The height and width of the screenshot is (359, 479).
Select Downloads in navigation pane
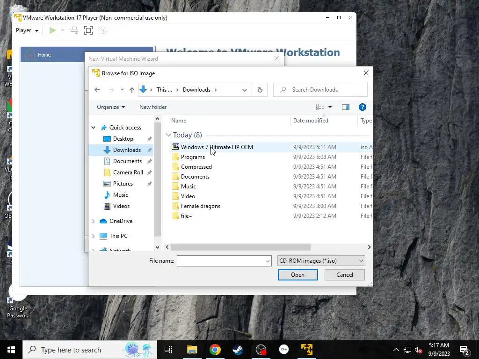click(127, 150)
